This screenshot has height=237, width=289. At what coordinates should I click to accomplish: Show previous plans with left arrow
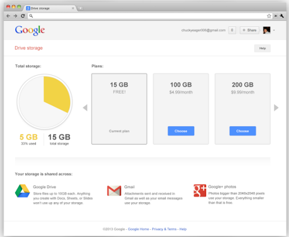(x=85, y=108)
